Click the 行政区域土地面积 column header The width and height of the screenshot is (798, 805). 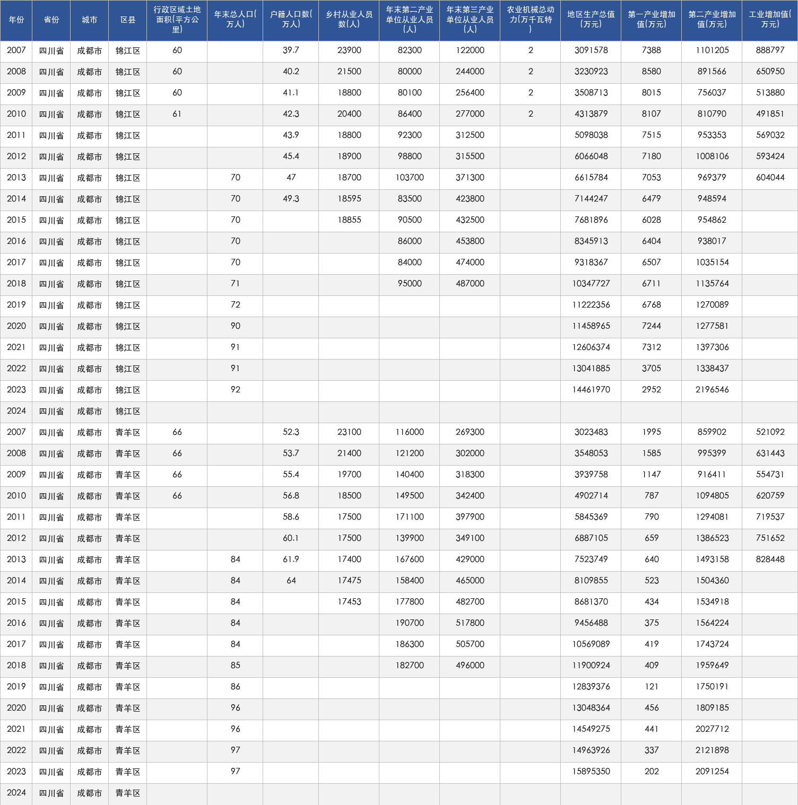pyautogui.click(x=177, y=20)
